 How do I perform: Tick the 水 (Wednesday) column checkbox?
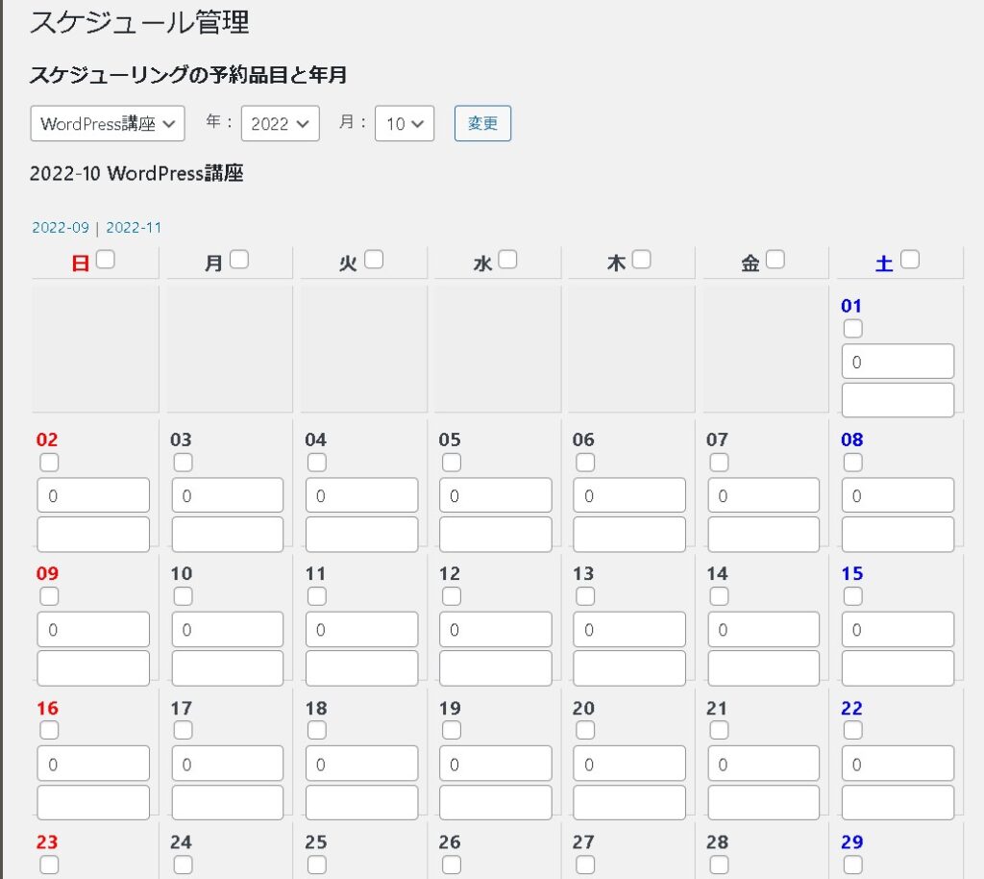[x=507, y=260]
